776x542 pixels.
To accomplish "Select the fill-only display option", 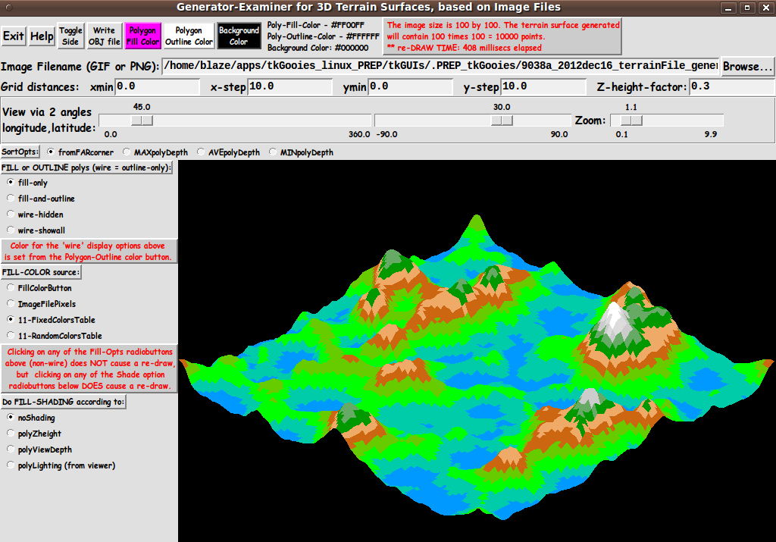I will [x=28, y=183].
